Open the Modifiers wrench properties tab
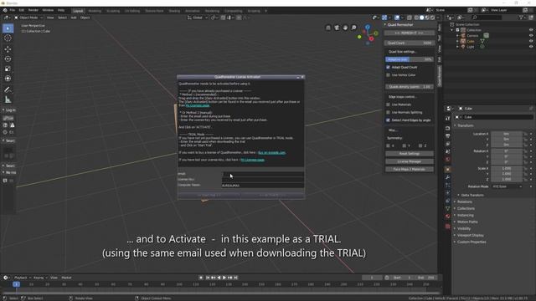The width and height of the screenshot is (536, 301). (448, 177)
